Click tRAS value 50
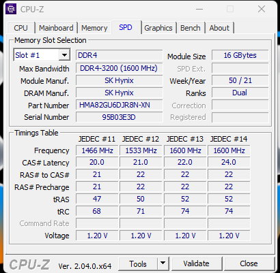280x273 pixels. 141,199
